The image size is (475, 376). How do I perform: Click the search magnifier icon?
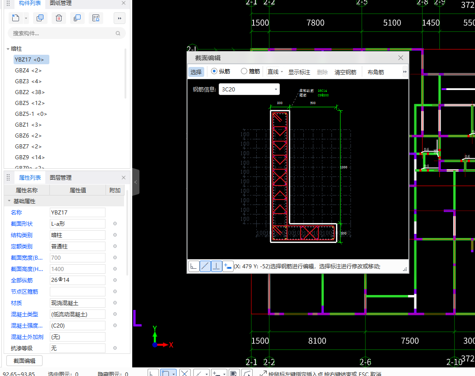118,33
